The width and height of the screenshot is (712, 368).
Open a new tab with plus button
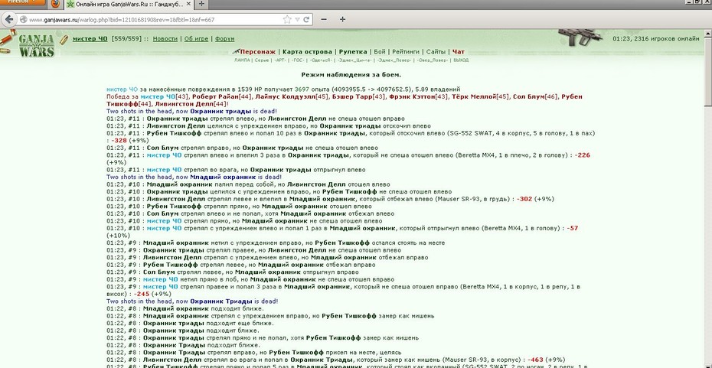[201, 5]
